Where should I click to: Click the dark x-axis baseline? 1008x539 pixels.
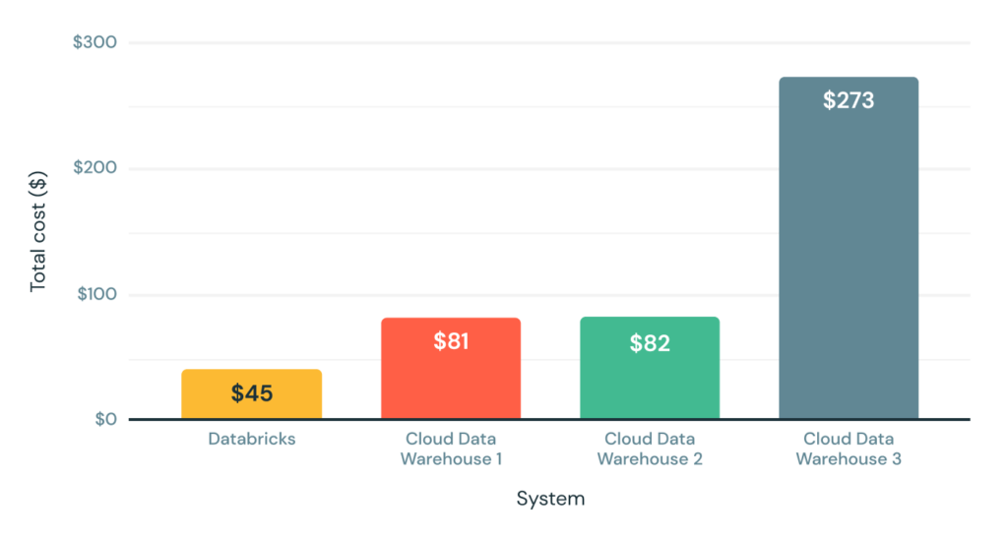[x=551, y=420]
